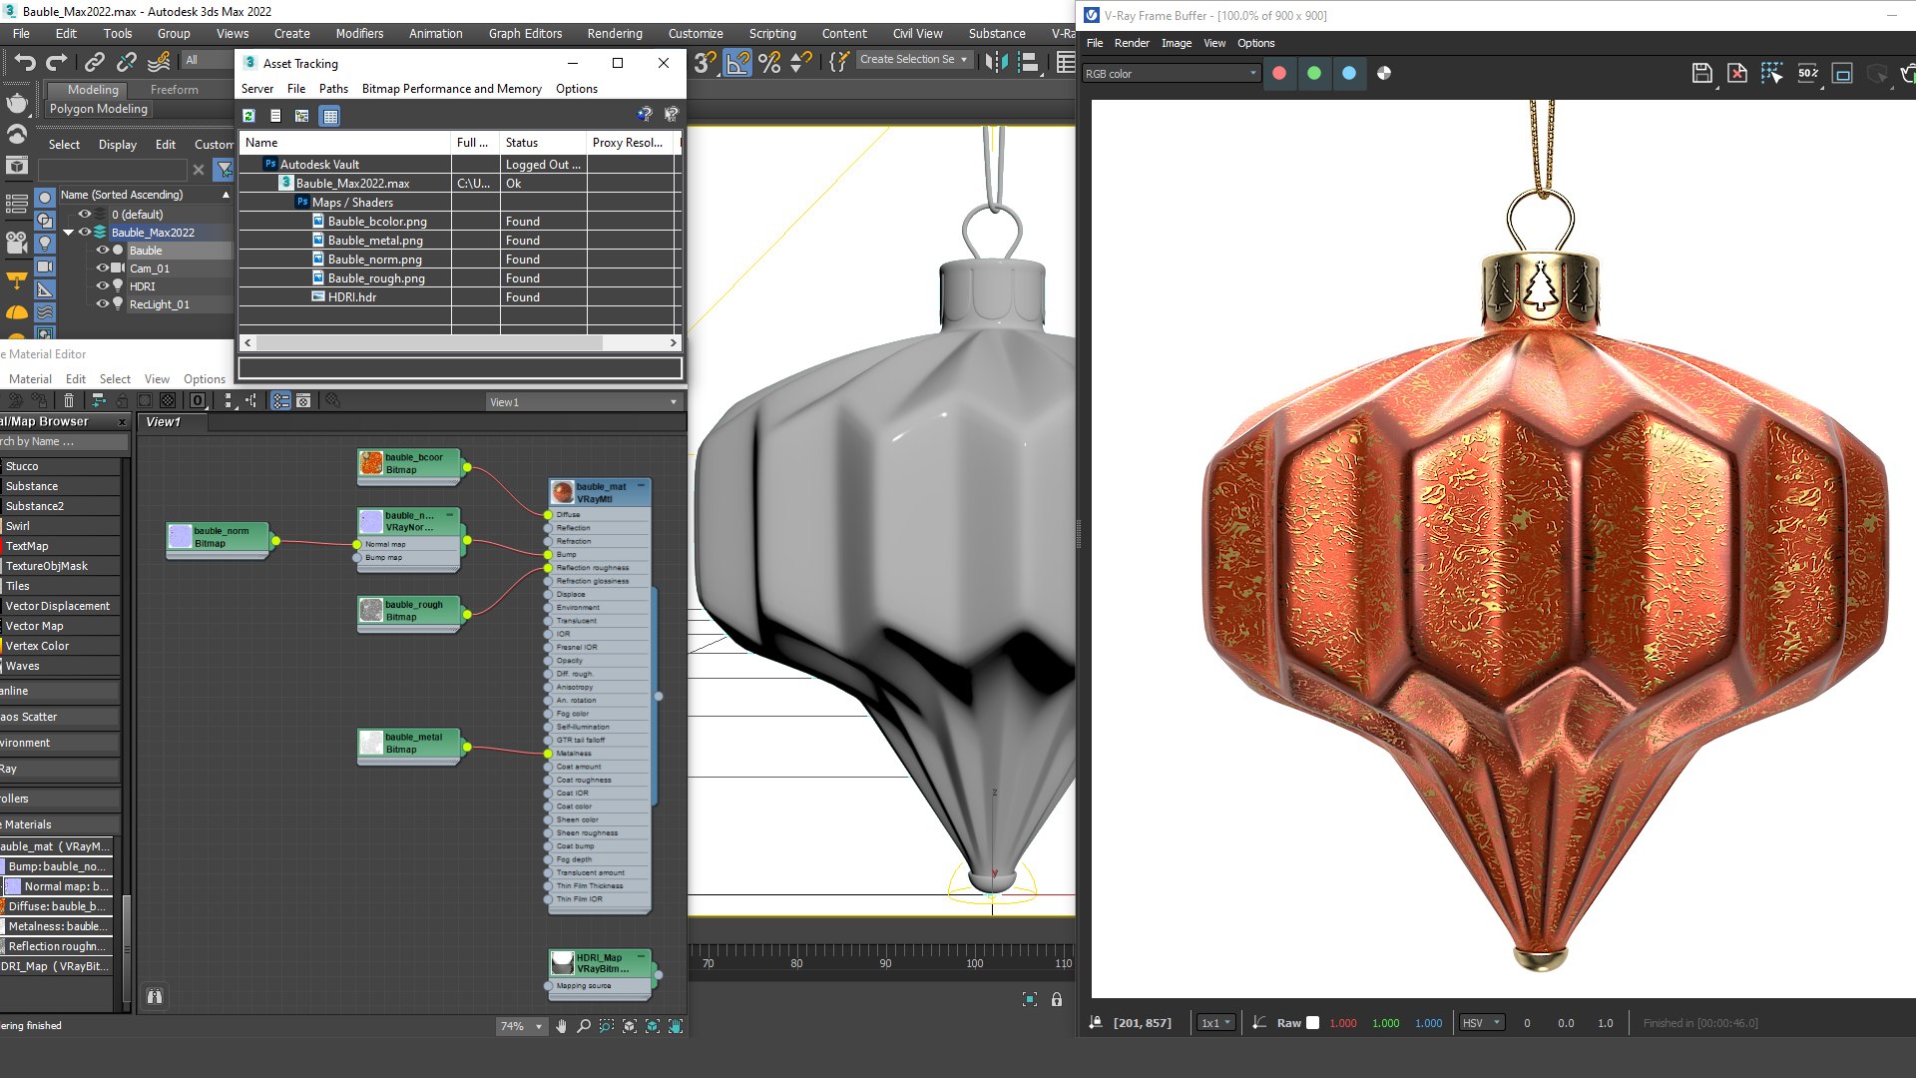This screenshot has width=1916, height=1078.
Task: Click the Unlink Selection icon
Action: pyautogui.click(x=126, y=63)
